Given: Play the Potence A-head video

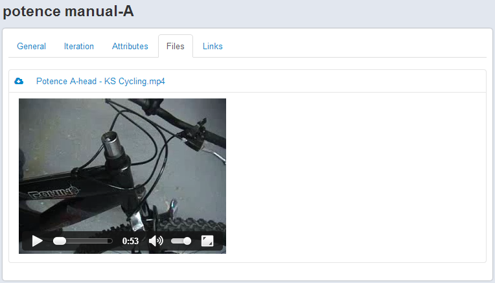Looking at the screenshot, I should (37, 241).
